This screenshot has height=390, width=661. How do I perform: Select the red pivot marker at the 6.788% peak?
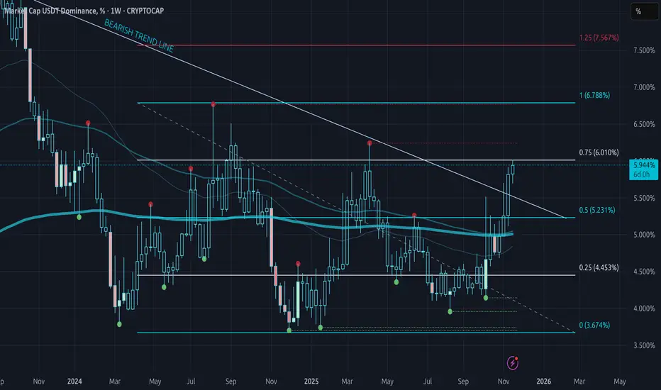213,104
